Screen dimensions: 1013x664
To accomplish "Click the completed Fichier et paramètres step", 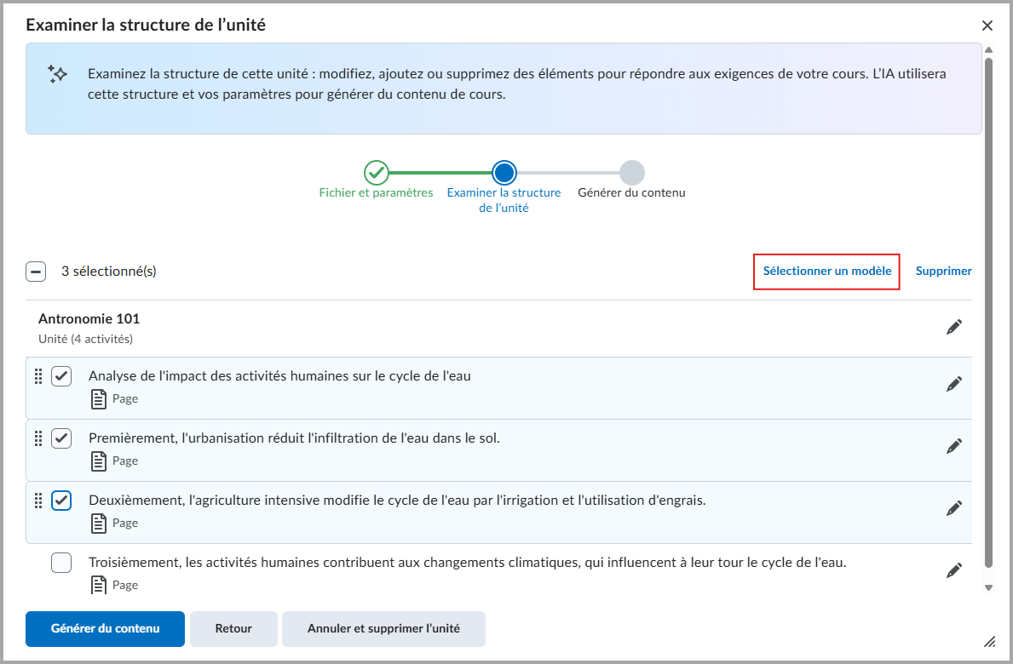I will click(377, 171).
